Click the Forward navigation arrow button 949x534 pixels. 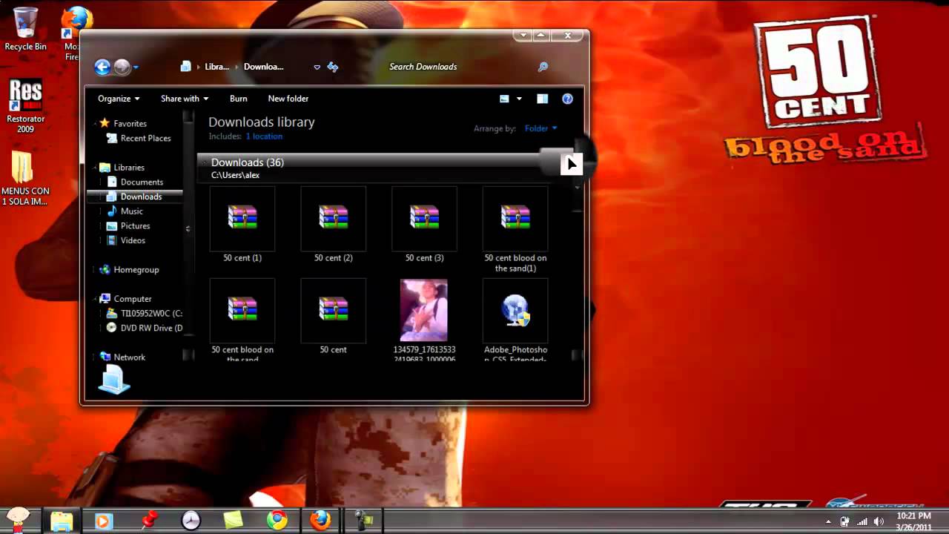click(x=122, y=67)
